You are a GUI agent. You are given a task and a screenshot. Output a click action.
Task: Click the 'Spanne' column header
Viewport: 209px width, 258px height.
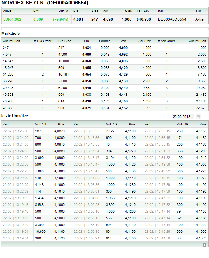105,41
